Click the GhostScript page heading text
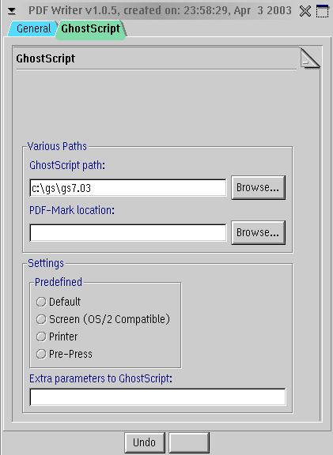The width and height of the screenshot is (333, 455). (46, 58)
